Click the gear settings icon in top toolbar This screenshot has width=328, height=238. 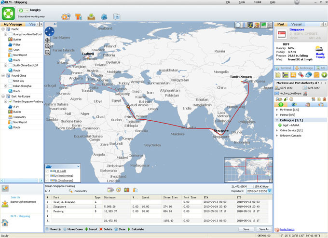click(66, 17)
